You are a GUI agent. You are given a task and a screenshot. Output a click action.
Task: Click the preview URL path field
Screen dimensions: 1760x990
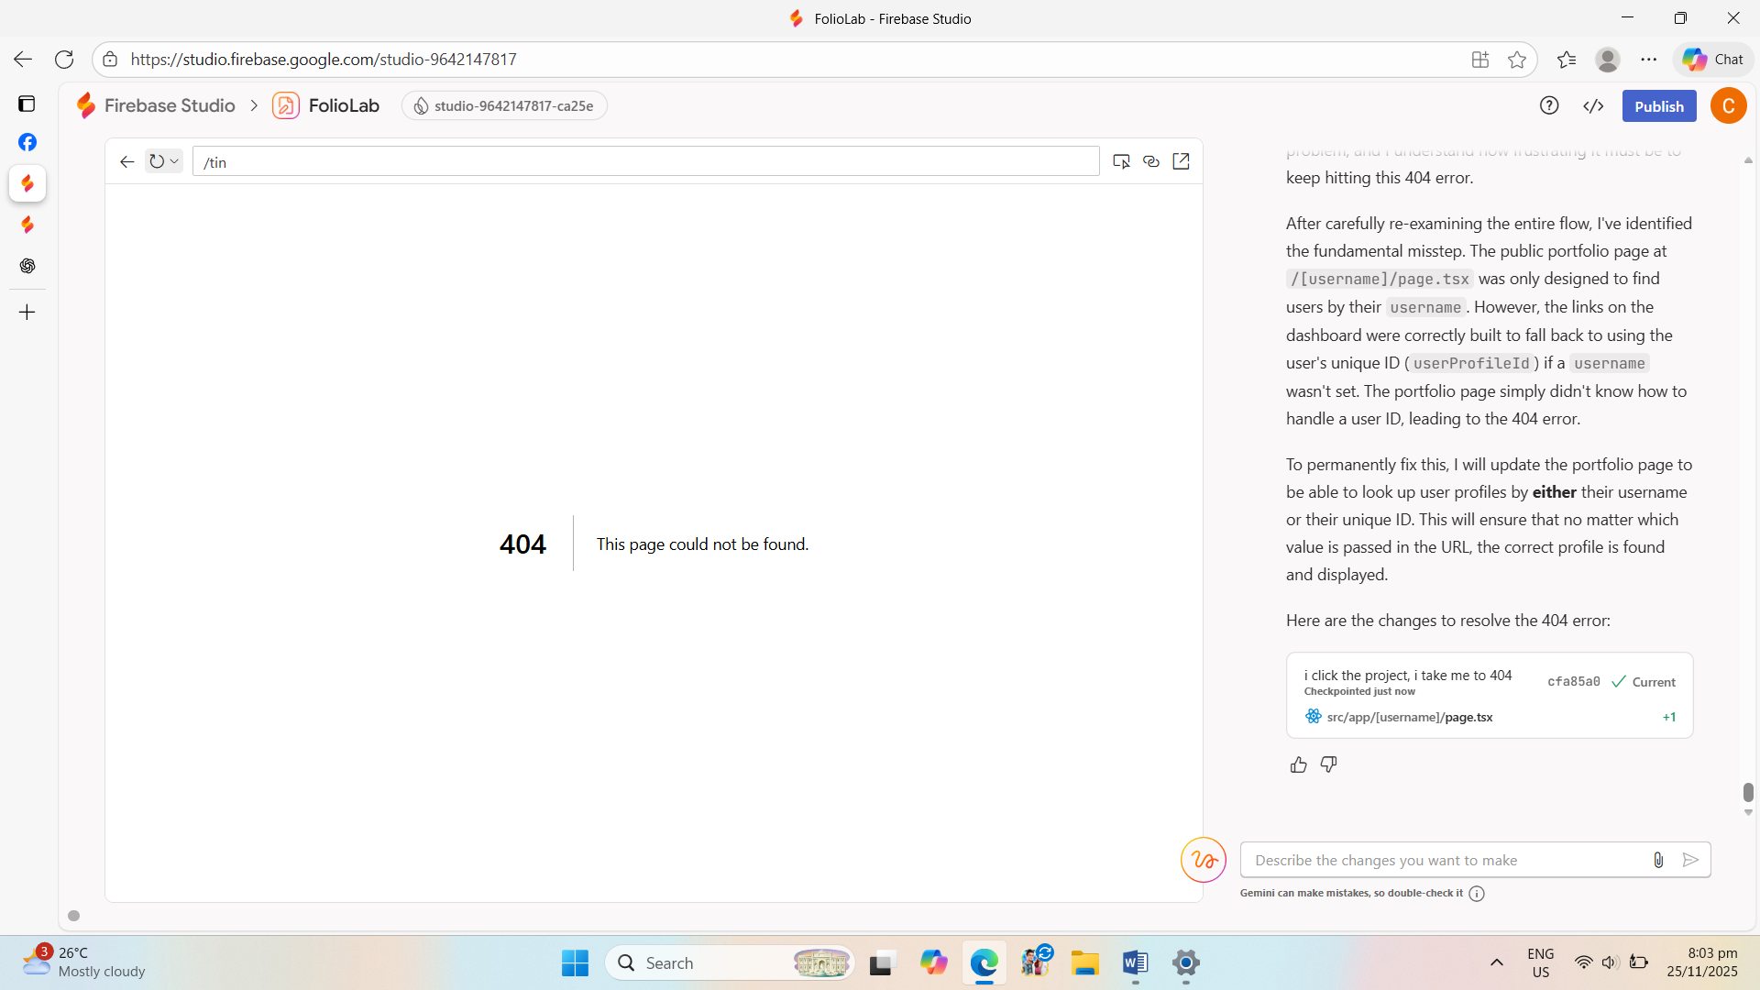(645, 161)
